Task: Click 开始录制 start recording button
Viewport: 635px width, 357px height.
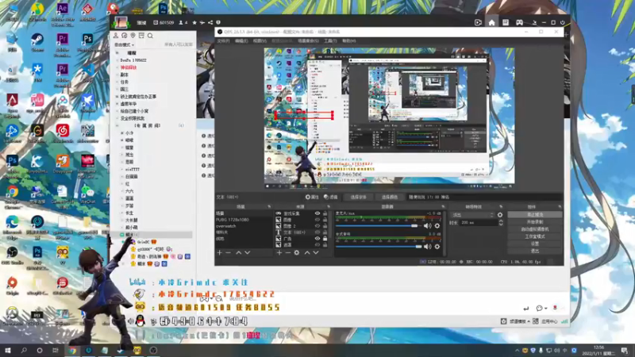Action: 534,222
